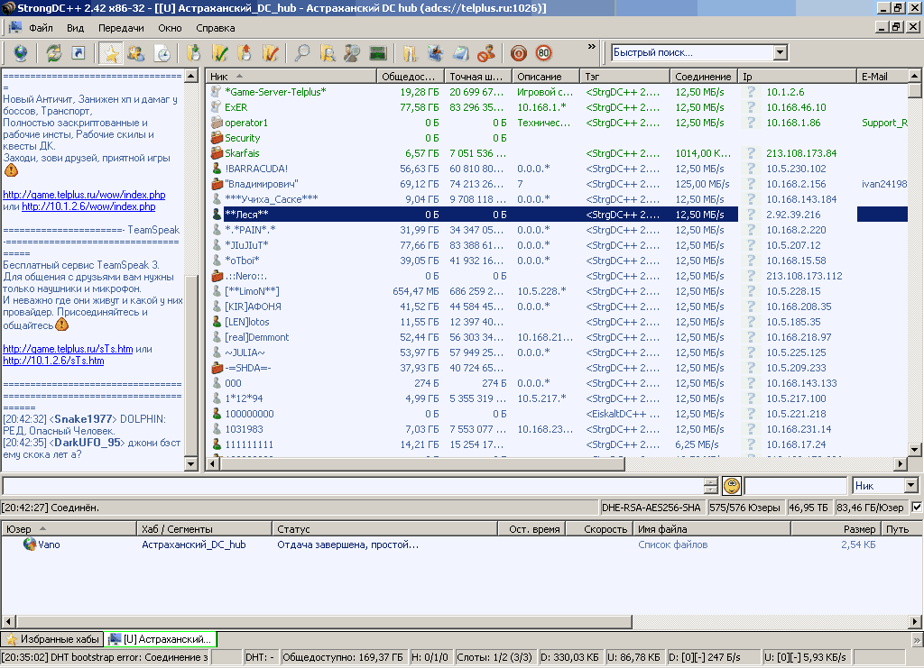The image size is (924, 668).
Task: Open the Search Spy toolbar icon
Action: tap(353, 53)
